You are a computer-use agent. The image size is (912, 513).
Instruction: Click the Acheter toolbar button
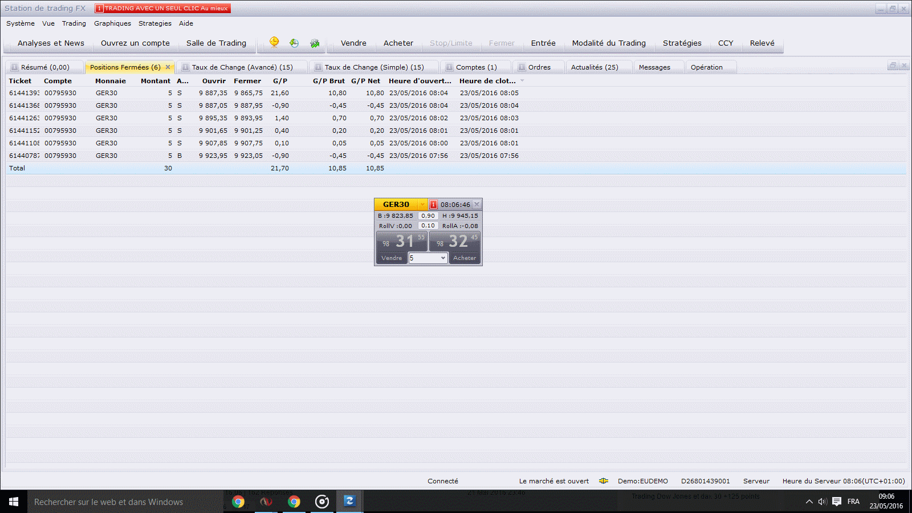click(x=398, y=43)
